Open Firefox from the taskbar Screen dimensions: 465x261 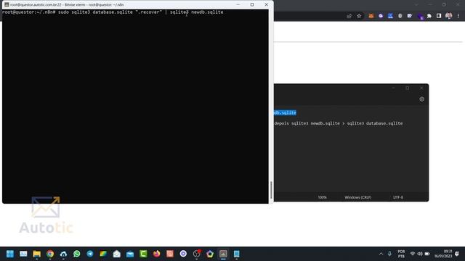(157, 254)
